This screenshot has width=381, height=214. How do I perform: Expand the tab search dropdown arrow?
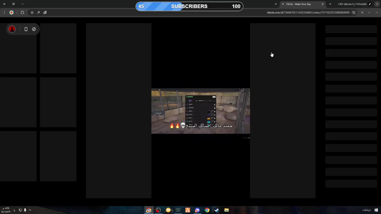pyautogui.click(x=377, y=4)
